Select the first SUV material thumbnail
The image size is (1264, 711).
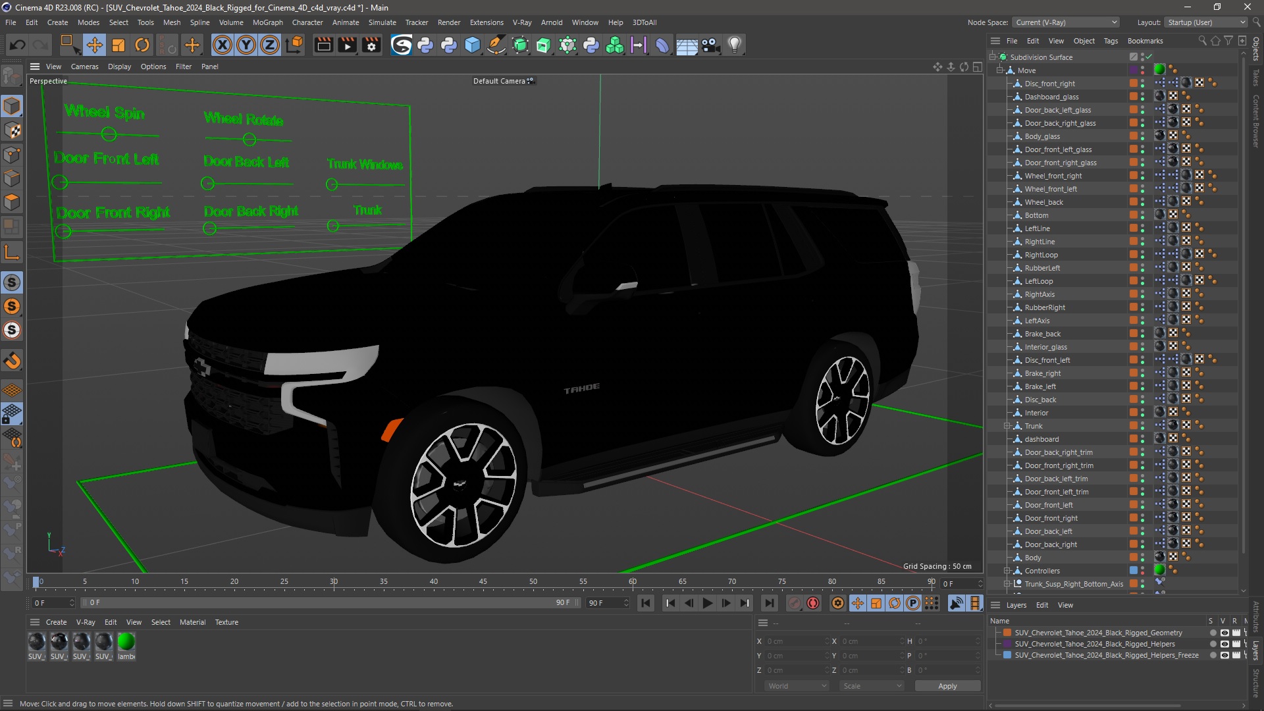click(x=37, y=641)
